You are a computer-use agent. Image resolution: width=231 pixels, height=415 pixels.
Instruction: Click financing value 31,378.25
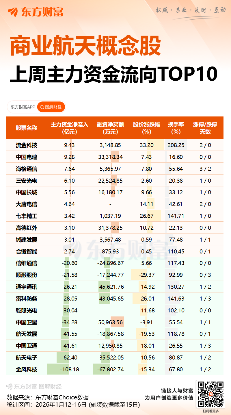(x=111, y=228)
